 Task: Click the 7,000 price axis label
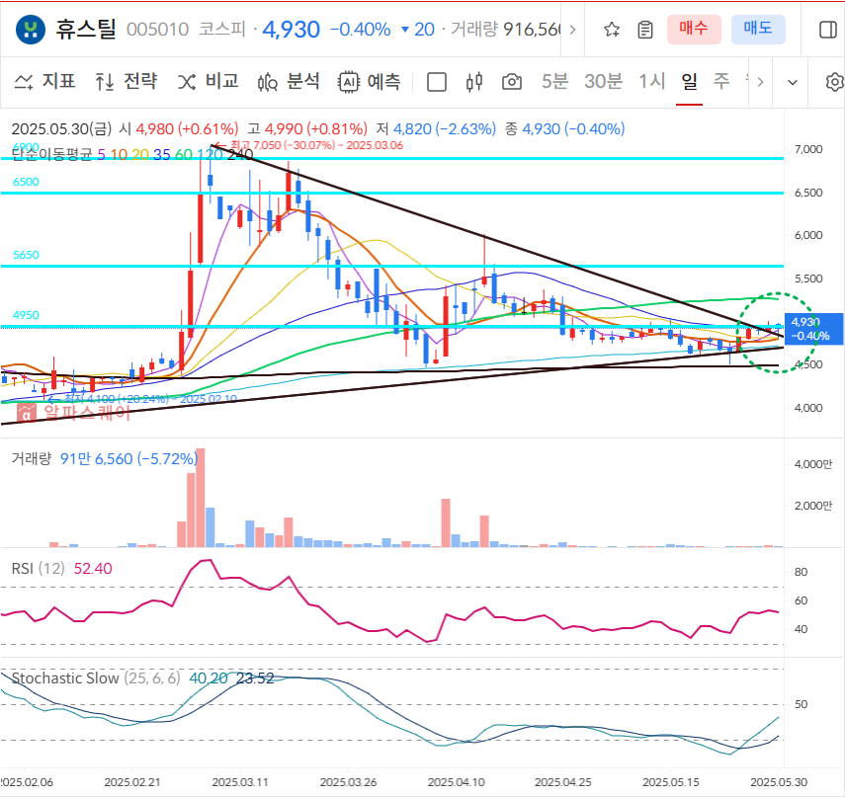(808, 149)
